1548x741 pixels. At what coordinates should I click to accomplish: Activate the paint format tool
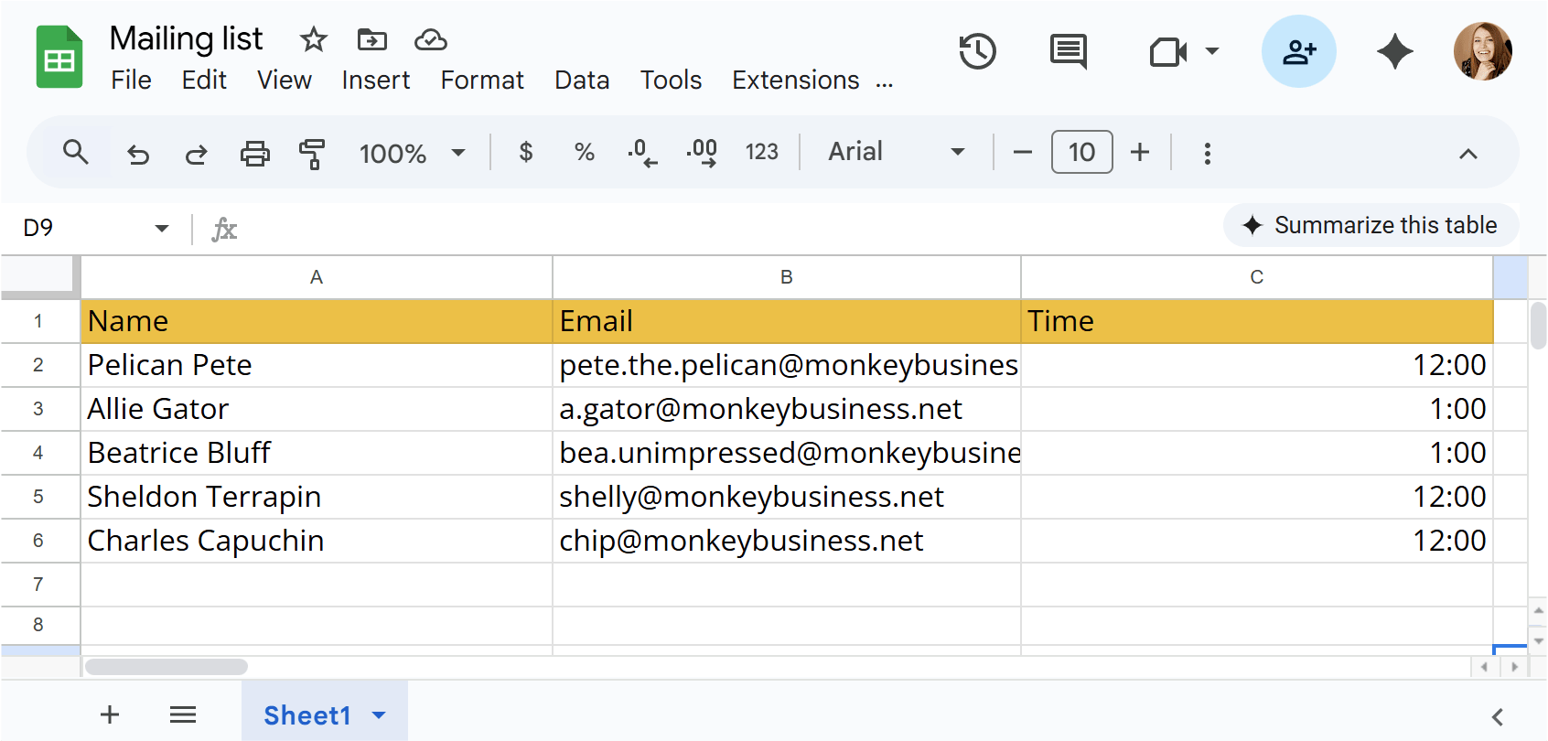(312, 153)
